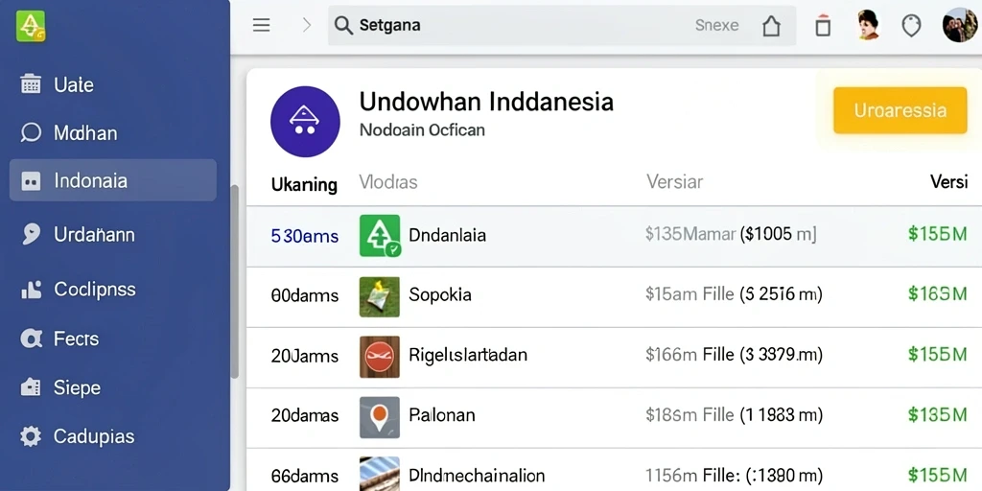Click the green tree icon for Dndanlaia

coord(380,236)
